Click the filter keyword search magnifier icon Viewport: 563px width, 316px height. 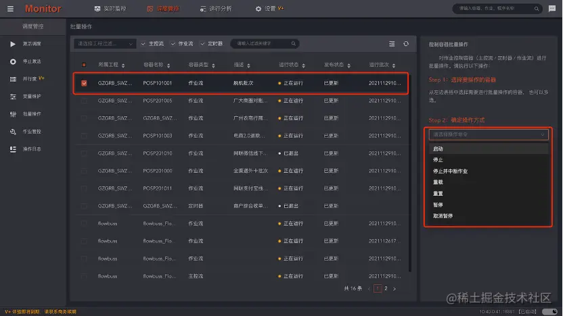coord(294,44)
